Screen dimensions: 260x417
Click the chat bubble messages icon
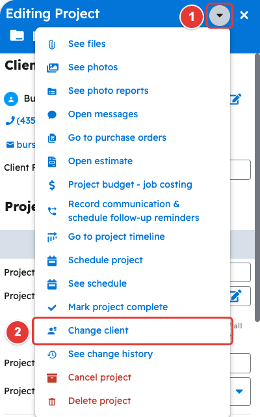52,115
